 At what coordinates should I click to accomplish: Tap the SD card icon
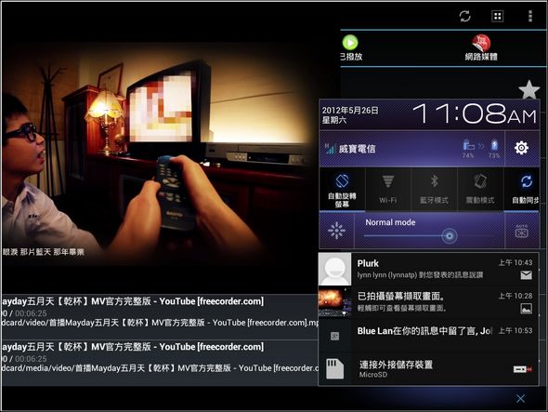point(334,368)
